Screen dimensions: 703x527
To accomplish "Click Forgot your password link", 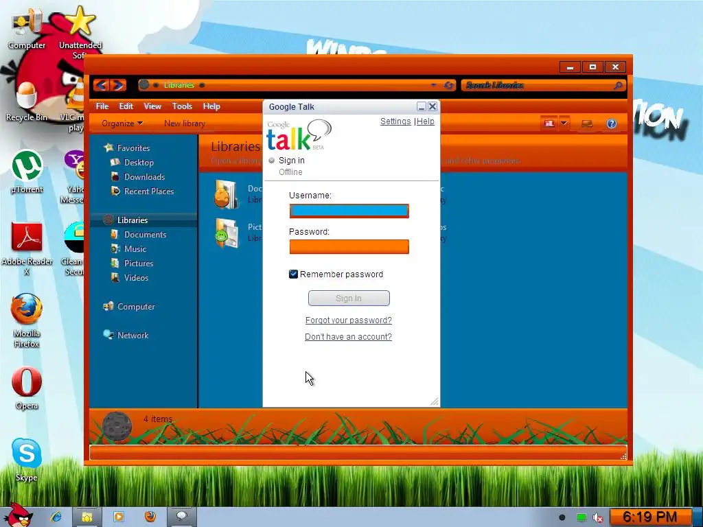I will pos(348,320).
